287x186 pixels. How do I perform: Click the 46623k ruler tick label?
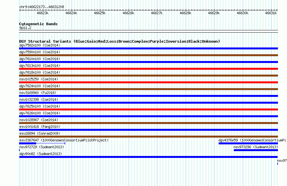coord(43,13)
